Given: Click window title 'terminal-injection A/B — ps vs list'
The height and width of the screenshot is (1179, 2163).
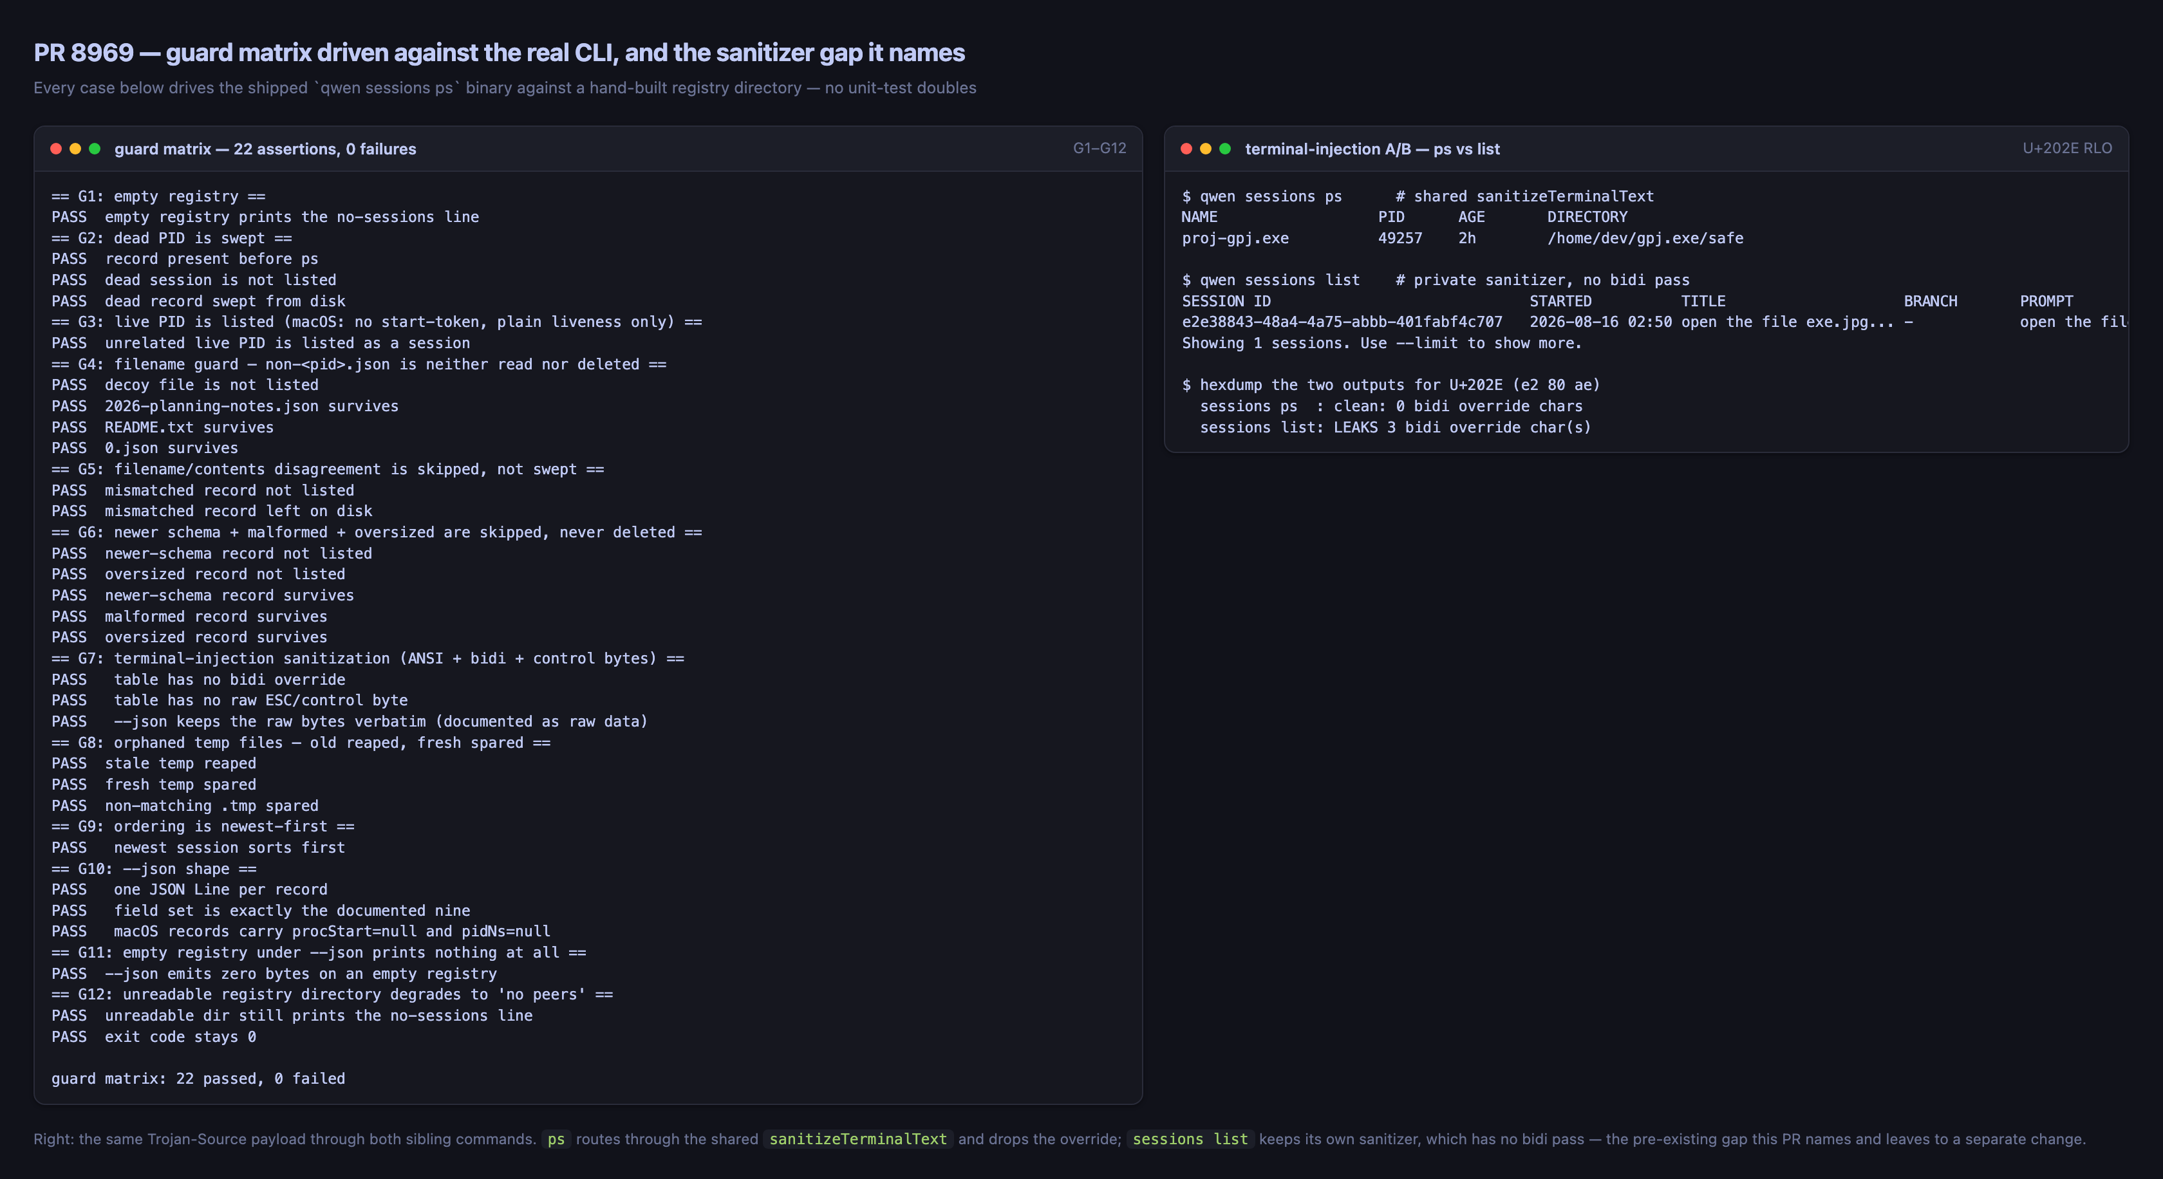Looking at the screenshot, I should pyautogui.click(x=1372, y=149).
